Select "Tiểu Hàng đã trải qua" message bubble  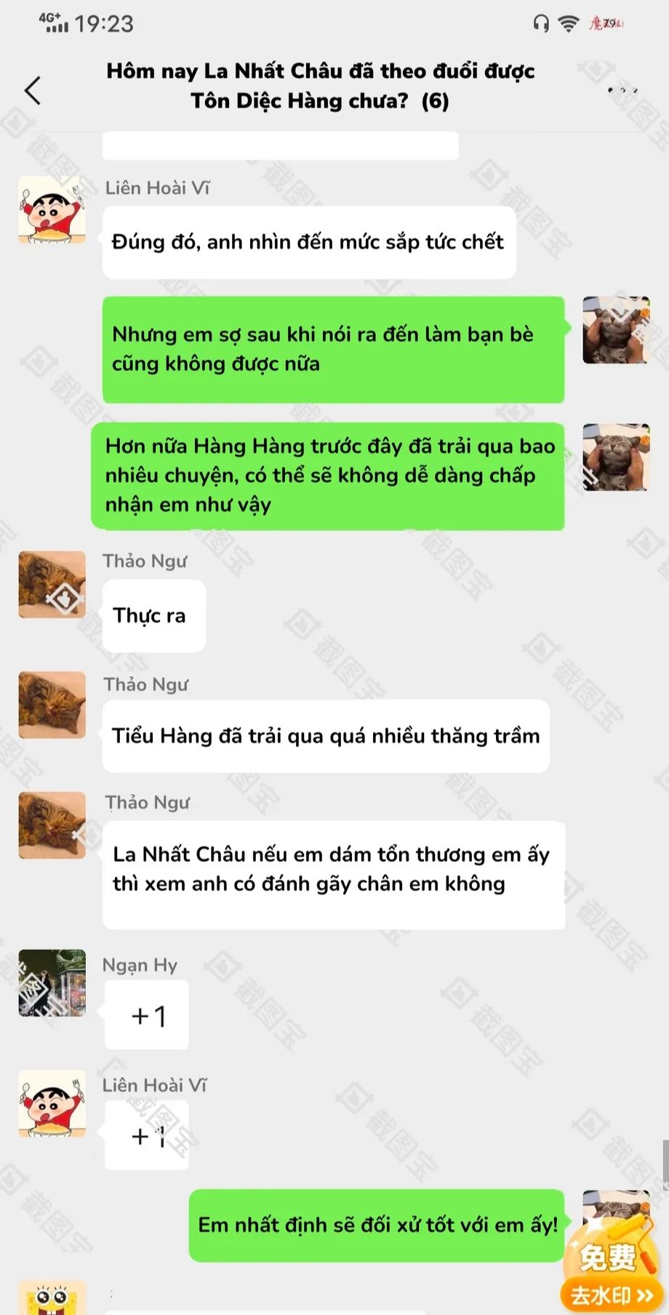(x=326, y=736)
